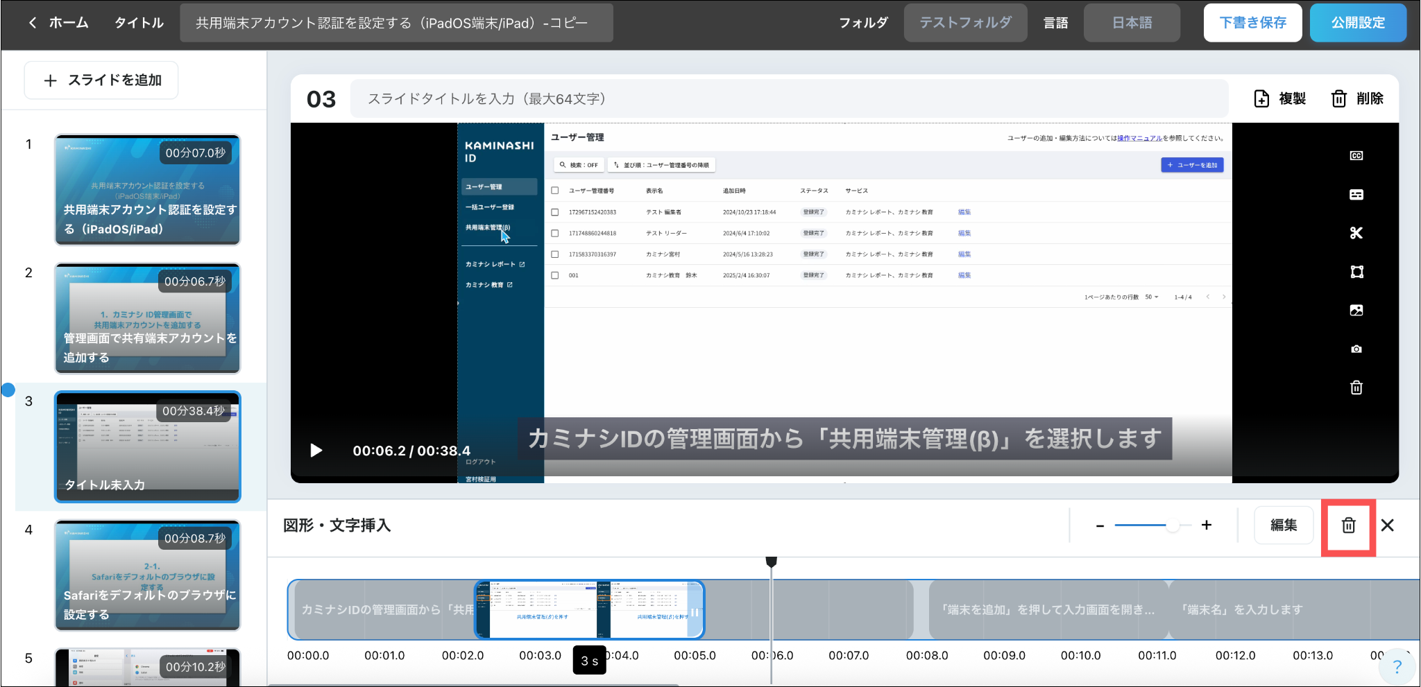Select the image insert tool icon

(1356, 311)
